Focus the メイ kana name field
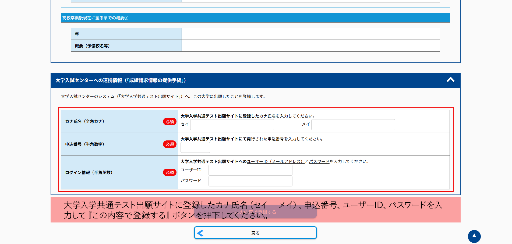This screenshot has height=244, width=512. point(353,125)
